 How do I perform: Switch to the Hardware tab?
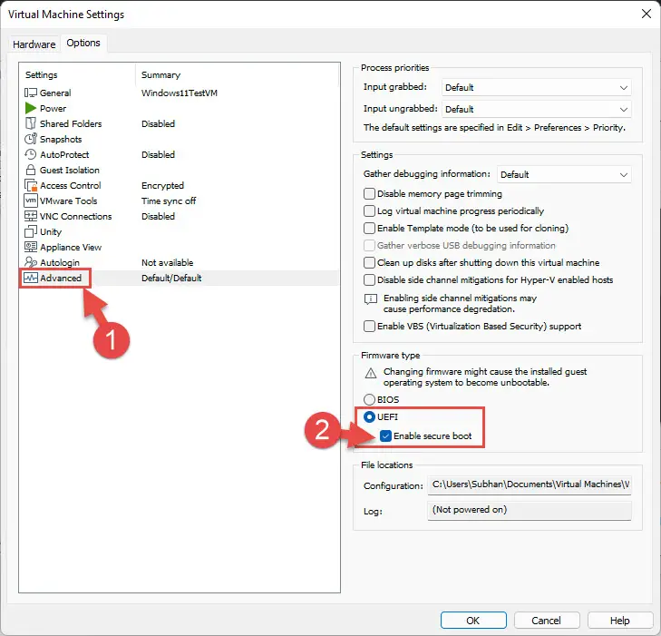click(34, 44)
